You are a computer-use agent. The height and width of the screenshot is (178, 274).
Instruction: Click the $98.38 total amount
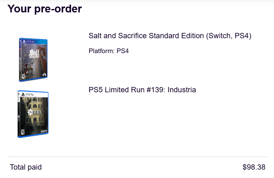click(x=254, y=167)
